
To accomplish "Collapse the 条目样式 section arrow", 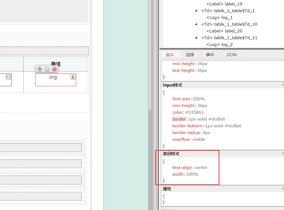I will [x=283, y=154].
